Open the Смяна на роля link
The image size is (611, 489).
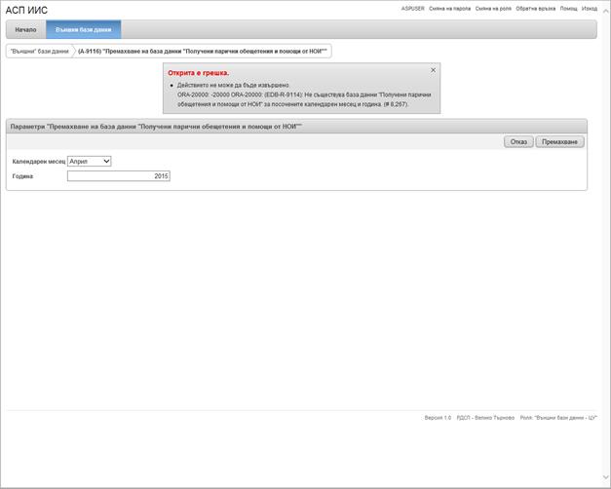pos(493,9)
